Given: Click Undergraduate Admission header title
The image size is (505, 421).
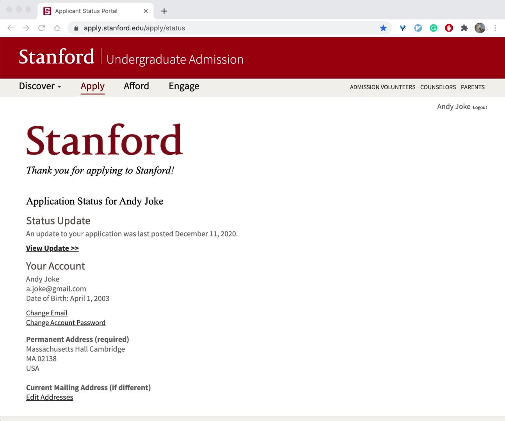Looking at the screenshot, I should (x=175, y=59).
